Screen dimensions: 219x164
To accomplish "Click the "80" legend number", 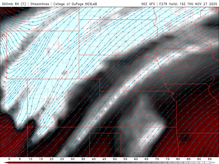I will 178,159.
